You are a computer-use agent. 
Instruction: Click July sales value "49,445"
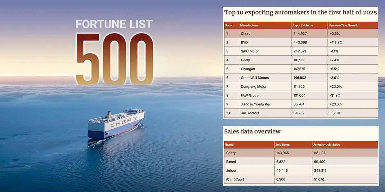tap(282, 171)
